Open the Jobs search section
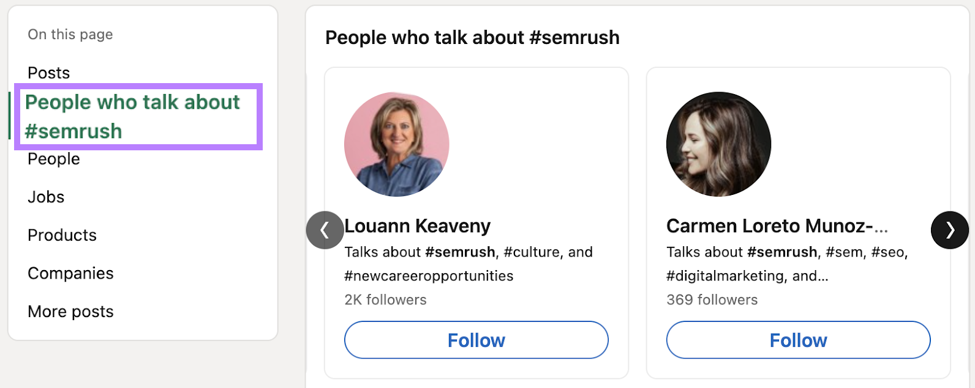This screenshot has height=388, width=975. (45, 197)
